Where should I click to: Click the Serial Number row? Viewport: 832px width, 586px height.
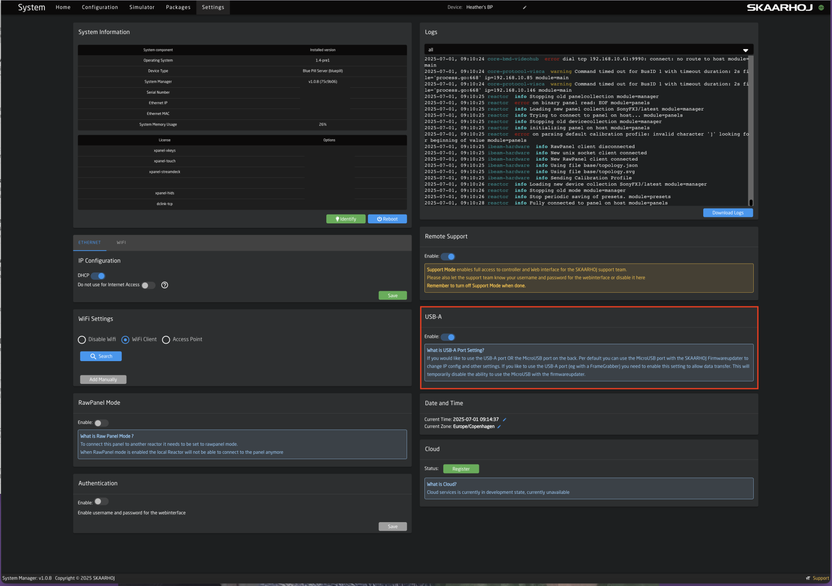[242, 93]
